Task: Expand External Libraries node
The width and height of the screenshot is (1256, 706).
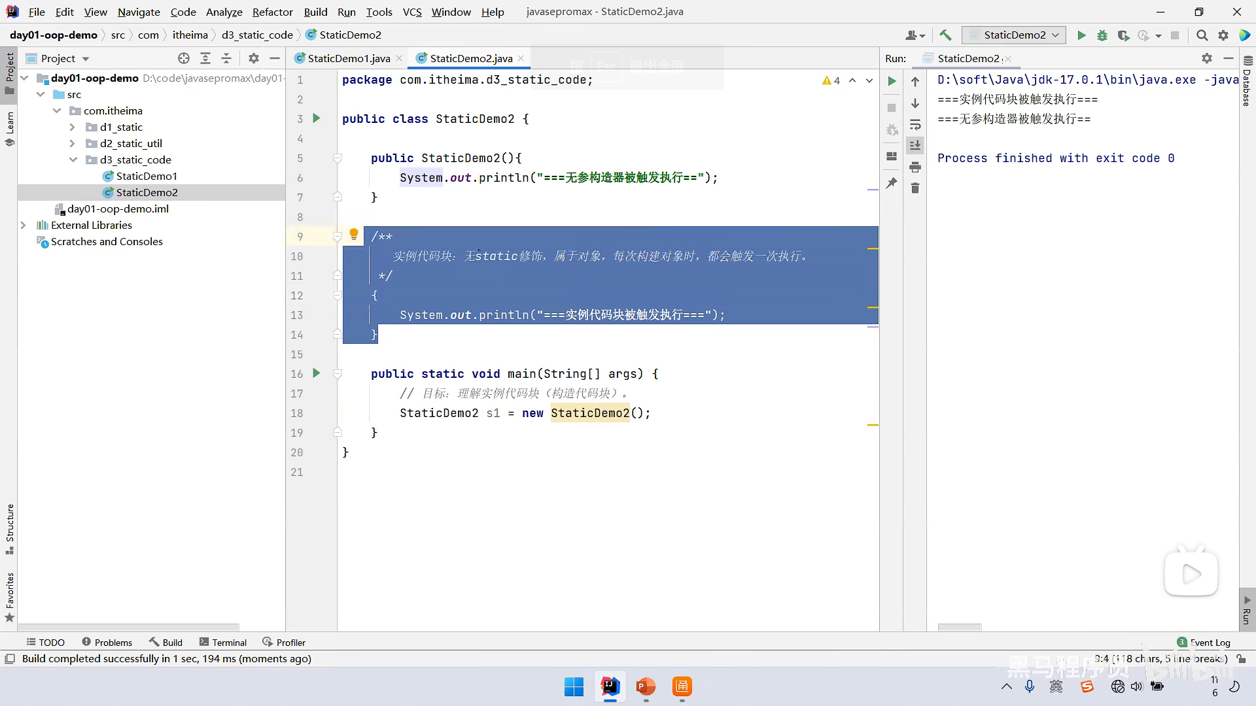Action: [24, 225]
